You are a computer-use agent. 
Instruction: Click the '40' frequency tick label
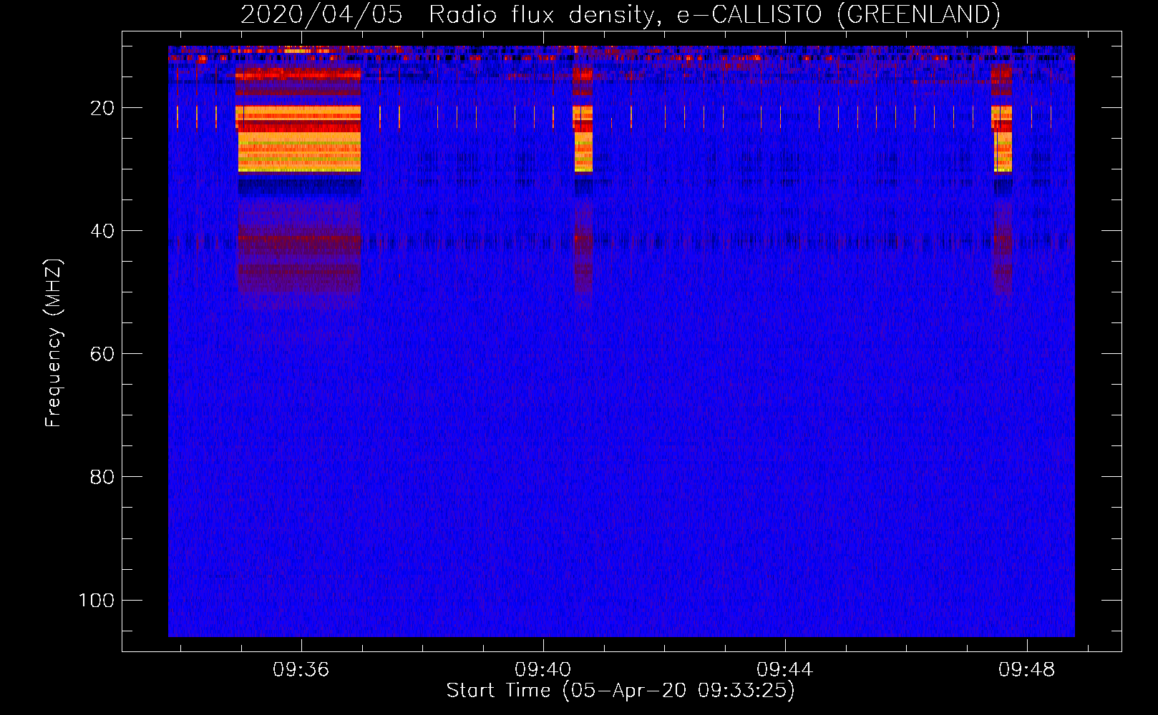(x=102, y=231)
